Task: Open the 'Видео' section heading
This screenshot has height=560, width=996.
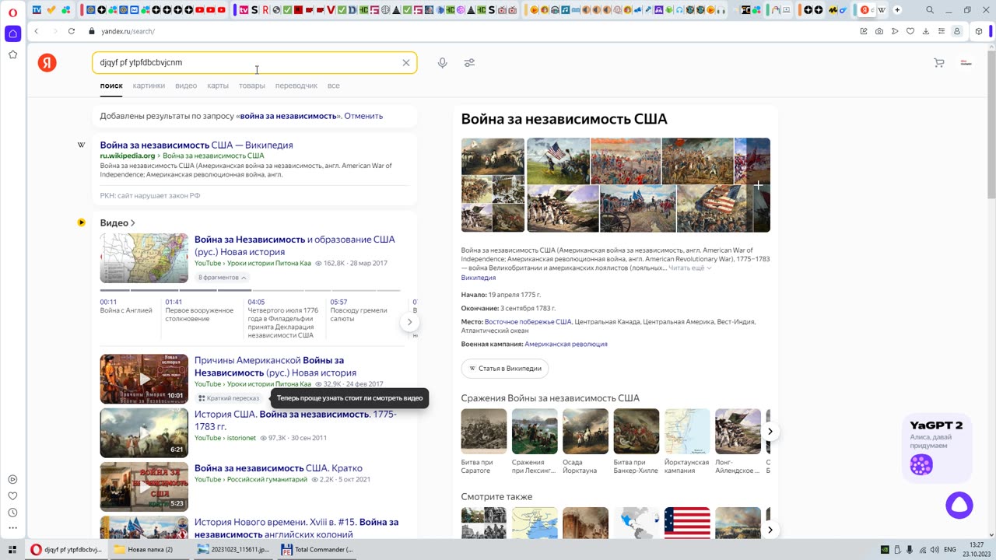Action: (x=117, y=223)
